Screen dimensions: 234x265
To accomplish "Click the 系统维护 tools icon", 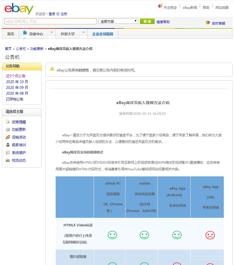I will pos(8,153).
